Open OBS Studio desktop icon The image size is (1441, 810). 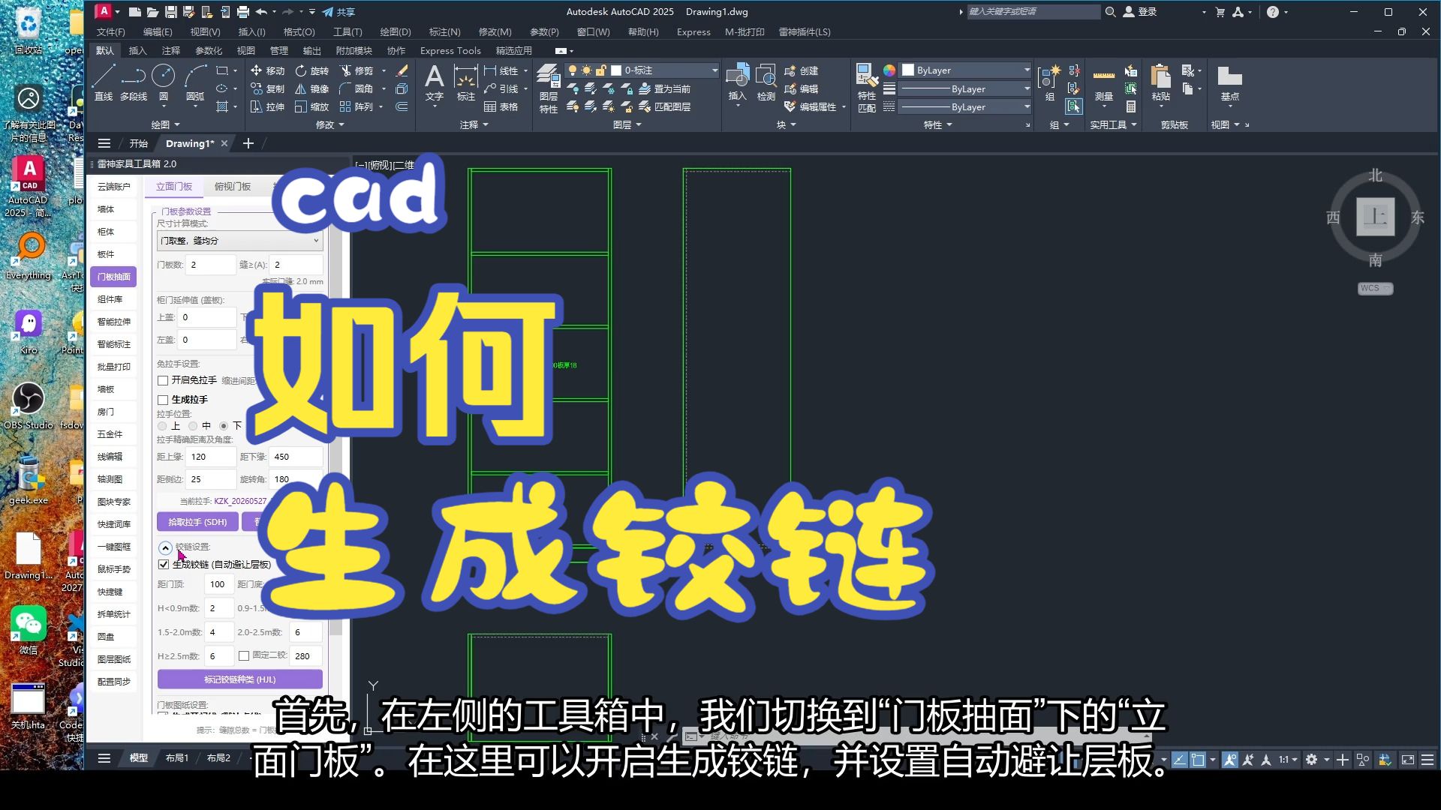(x=29, y=406)
